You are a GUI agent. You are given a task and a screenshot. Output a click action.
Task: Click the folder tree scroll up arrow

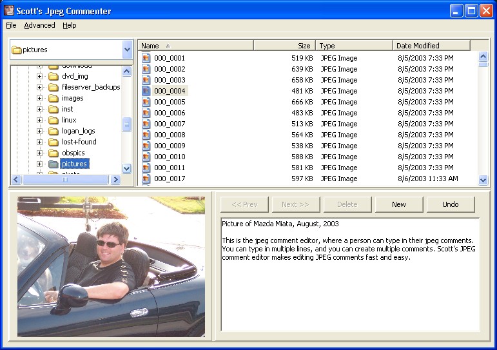(127, 72)
